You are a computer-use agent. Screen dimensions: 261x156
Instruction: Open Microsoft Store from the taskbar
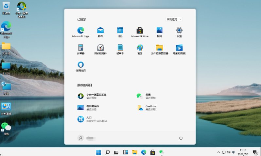coord(153,152)
